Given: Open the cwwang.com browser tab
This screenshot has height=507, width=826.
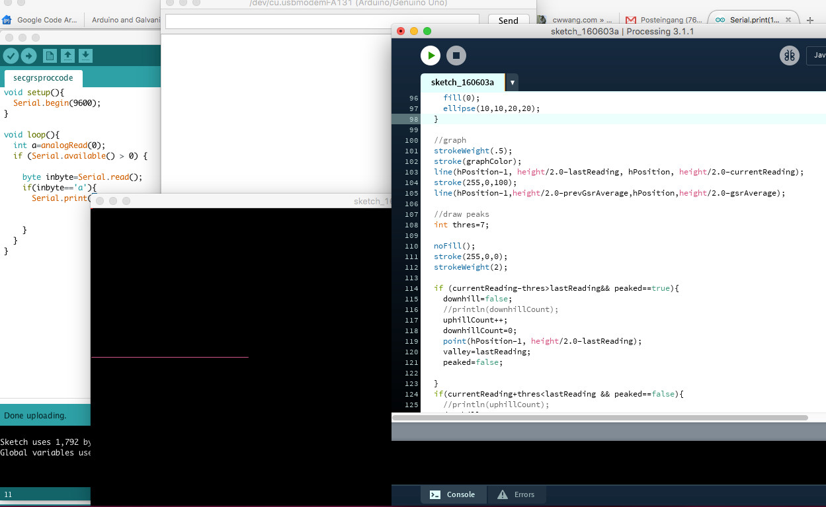Looking at the screenshot, I should coord(575,20).
